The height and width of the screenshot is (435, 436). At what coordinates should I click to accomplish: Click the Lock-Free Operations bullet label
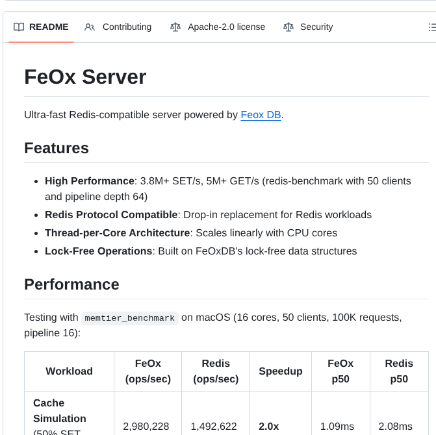coord(98,251)
